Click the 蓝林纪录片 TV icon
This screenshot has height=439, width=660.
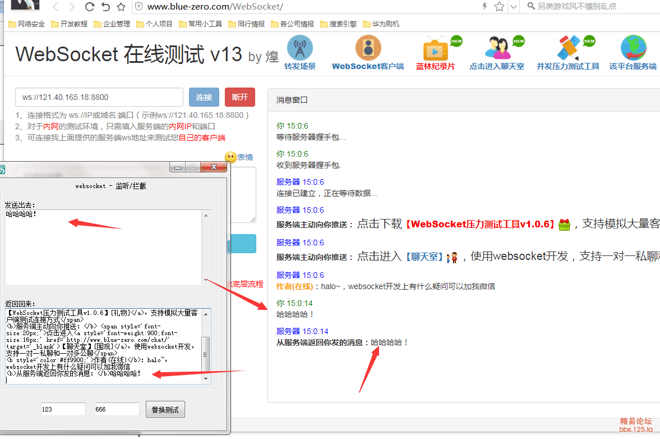coord(435,49)
